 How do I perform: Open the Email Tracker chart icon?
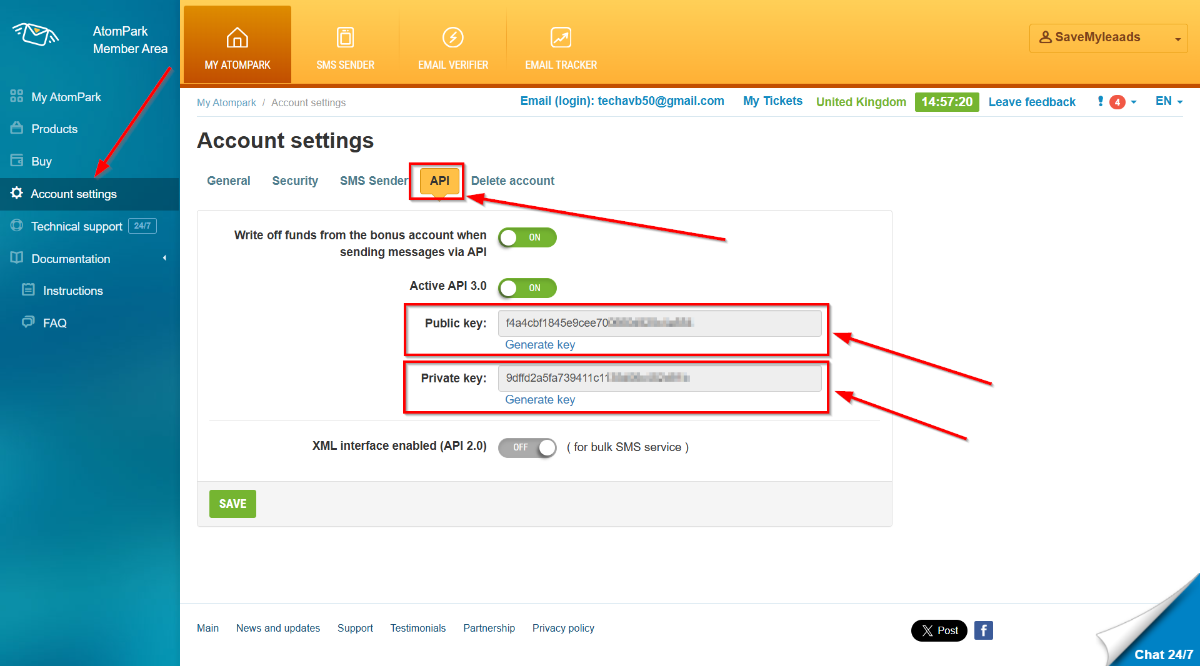coord(561,37)
